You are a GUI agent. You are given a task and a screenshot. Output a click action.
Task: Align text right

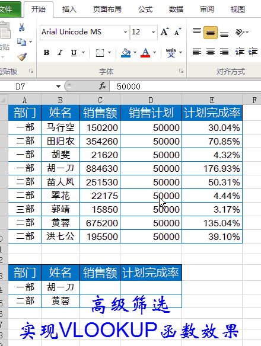coord(224,52)
